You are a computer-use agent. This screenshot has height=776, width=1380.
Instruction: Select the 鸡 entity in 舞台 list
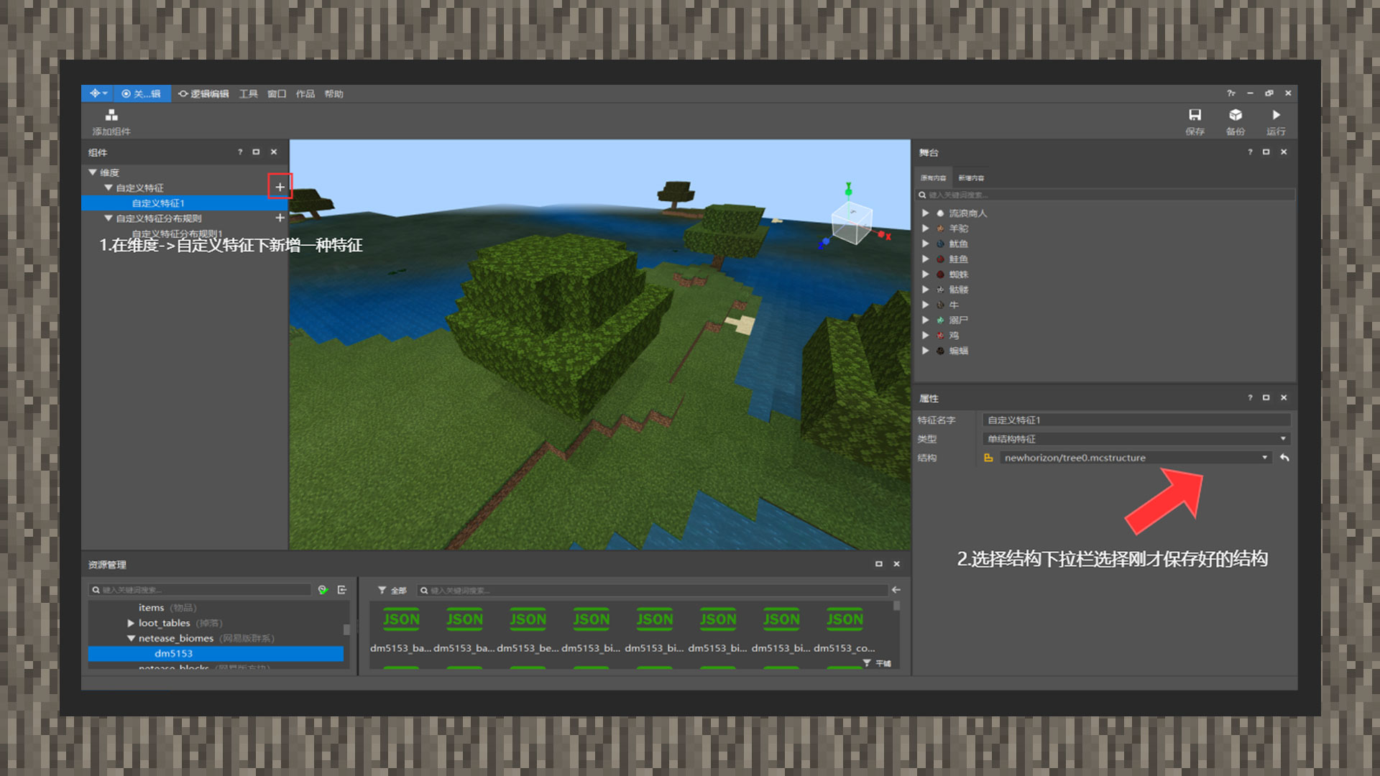(x=954, y=336)
